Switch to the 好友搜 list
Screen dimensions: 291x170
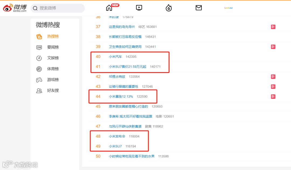coord(53,91)
